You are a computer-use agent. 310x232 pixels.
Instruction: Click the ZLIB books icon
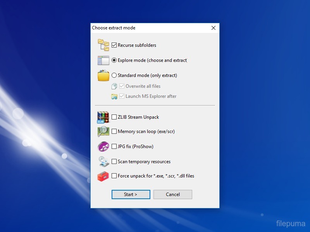[103, 117]
